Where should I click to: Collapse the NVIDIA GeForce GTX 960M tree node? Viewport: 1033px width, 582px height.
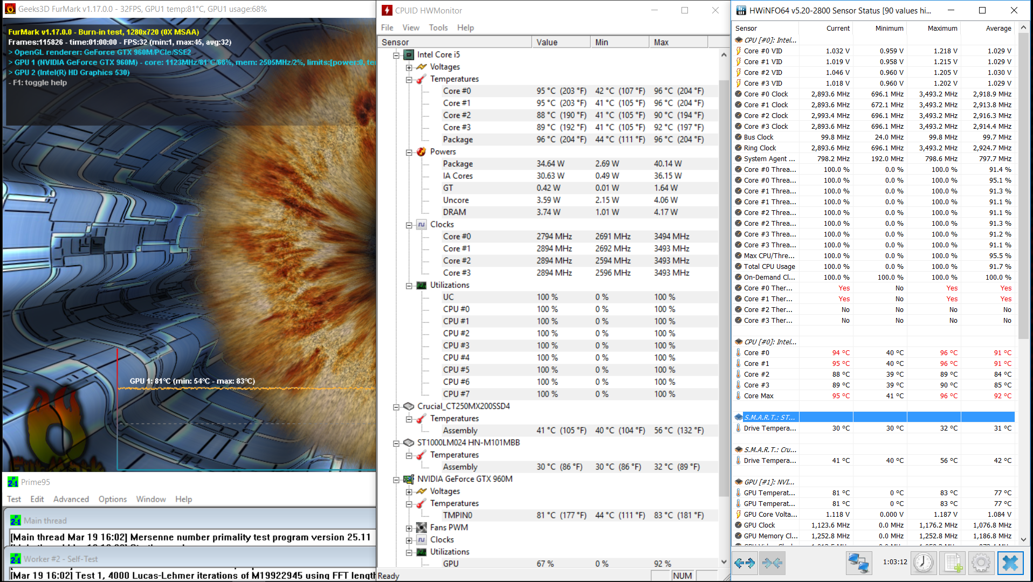[396, 480]
